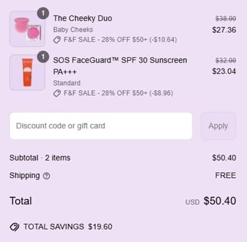Click the F&F SALE -$10.64 discount text

(x=120, y=40)
